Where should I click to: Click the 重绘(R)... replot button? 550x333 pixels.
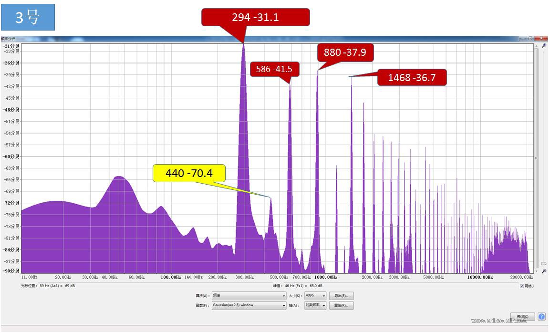coord(341,305)
